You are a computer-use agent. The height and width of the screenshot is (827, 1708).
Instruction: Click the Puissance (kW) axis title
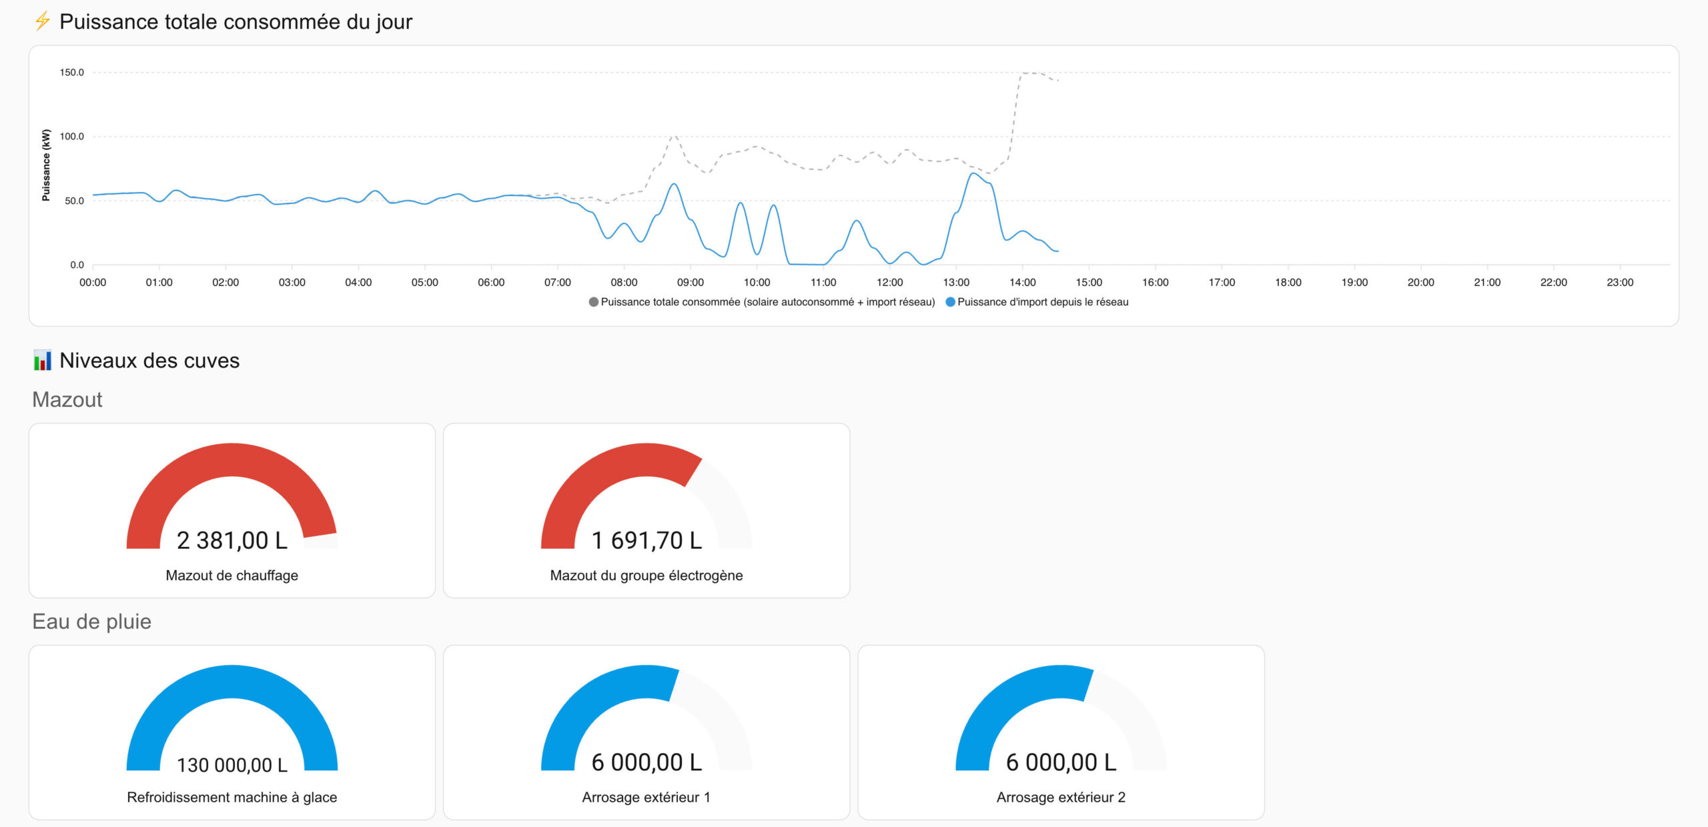click(46, 165)
